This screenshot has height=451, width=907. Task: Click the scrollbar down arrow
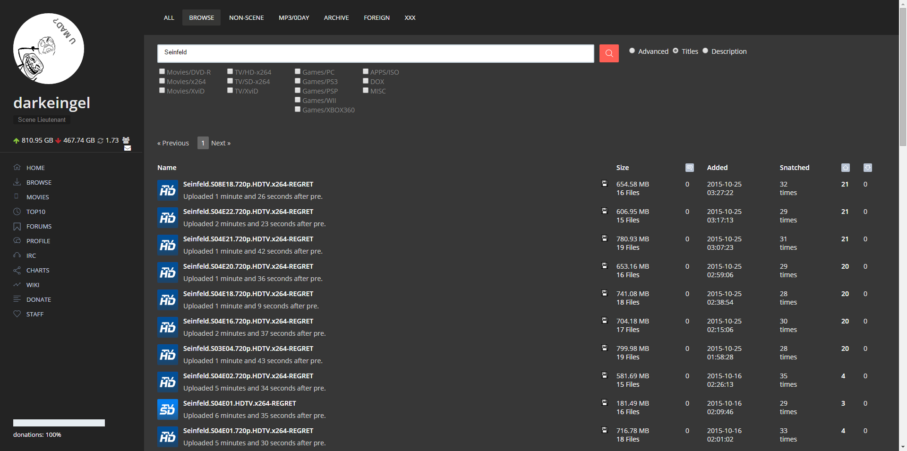[903, 447]
